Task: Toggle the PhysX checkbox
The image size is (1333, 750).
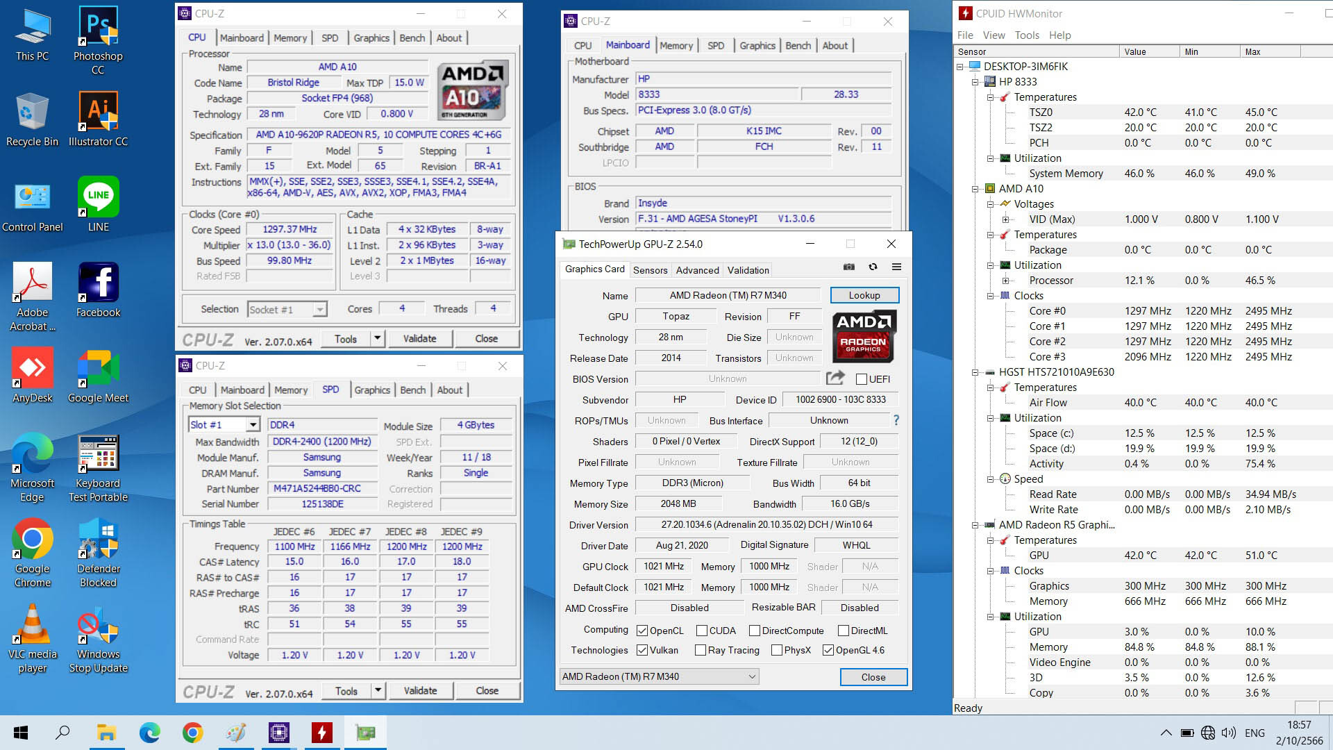Action: tap(777, 650)
